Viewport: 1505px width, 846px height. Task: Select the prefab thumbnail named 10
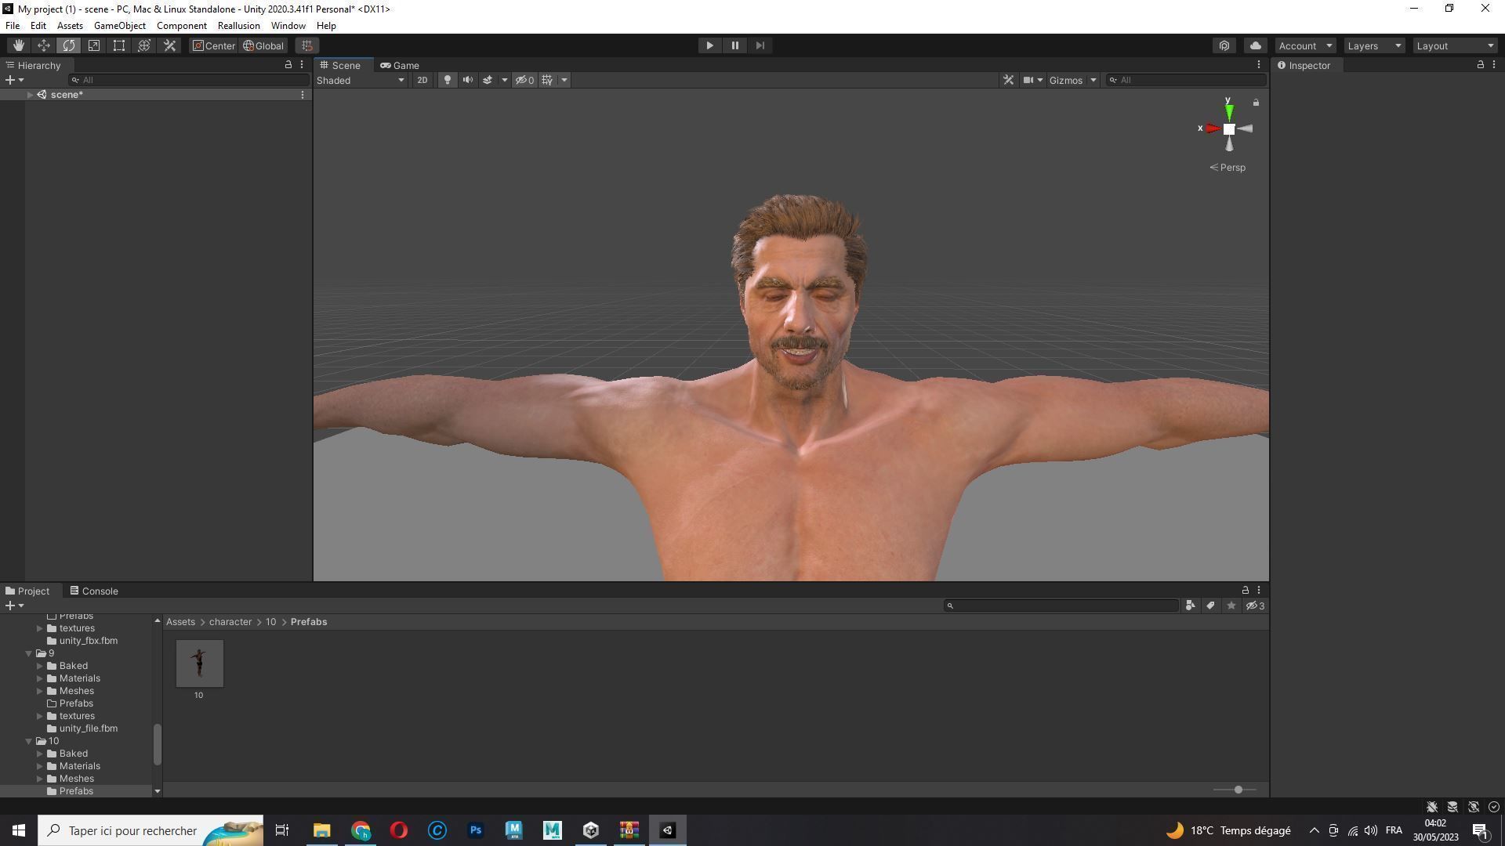click(199, 663)
